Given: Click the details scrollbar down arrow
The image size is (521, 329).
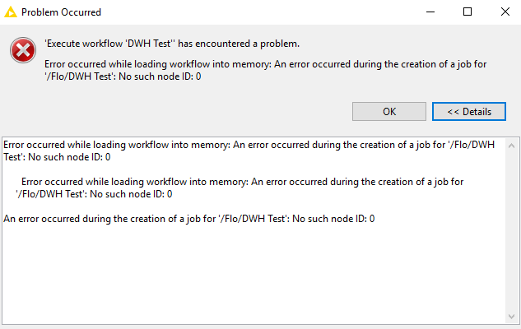Looking at the screenshot, I should pos(512,317).
